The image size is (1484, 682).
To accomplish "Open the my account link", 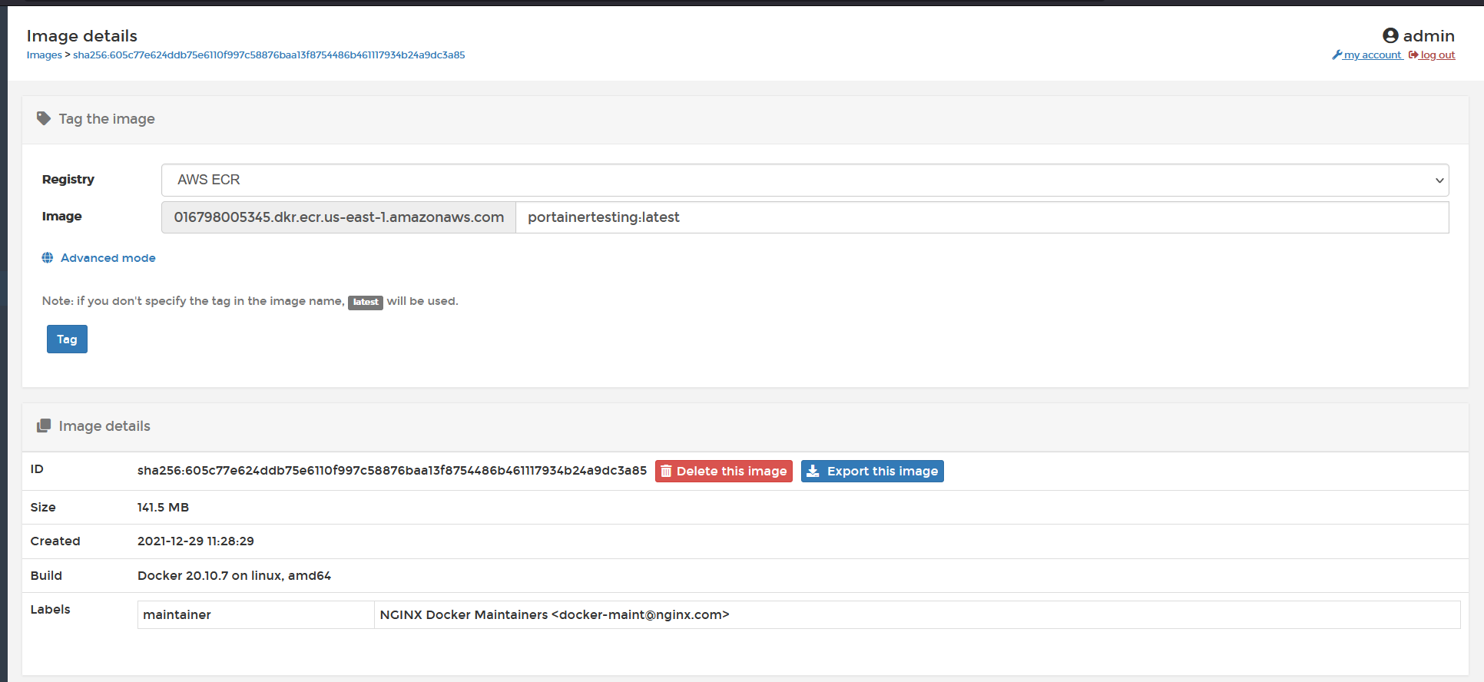I will tap(1373, 55).
